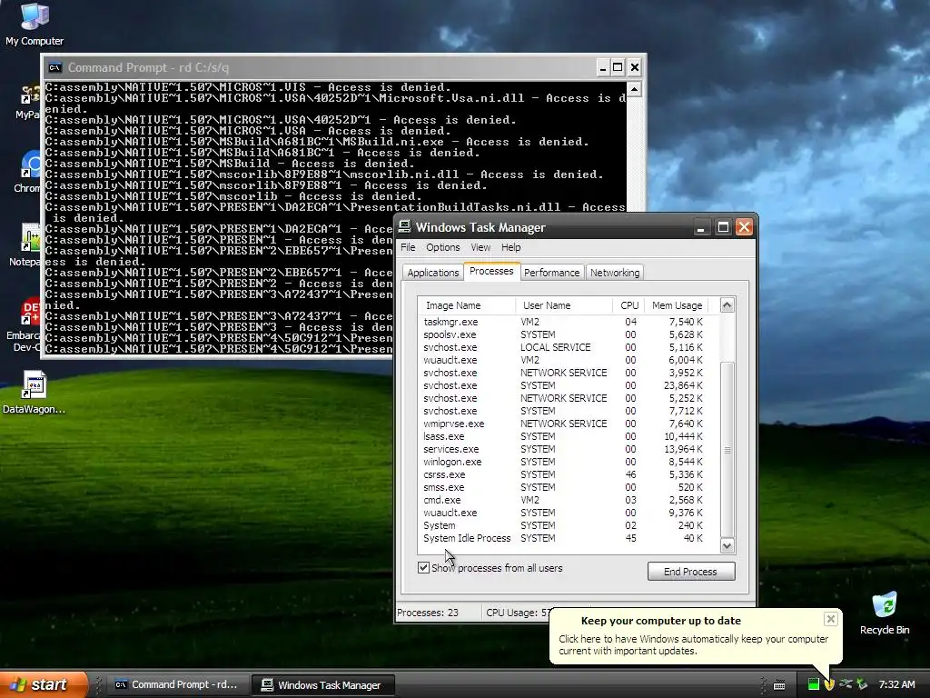Switch to the Applications tab
The width and height of the screenshot is (930, 698).
[x=433, y=273]
